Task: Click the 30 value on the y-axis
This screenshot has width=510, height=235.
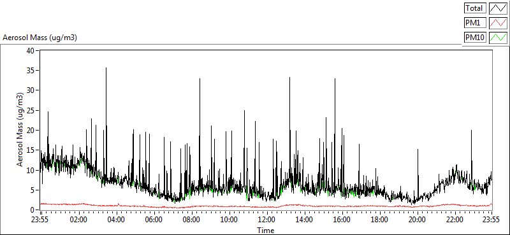Action: click(x=31, y=90)
